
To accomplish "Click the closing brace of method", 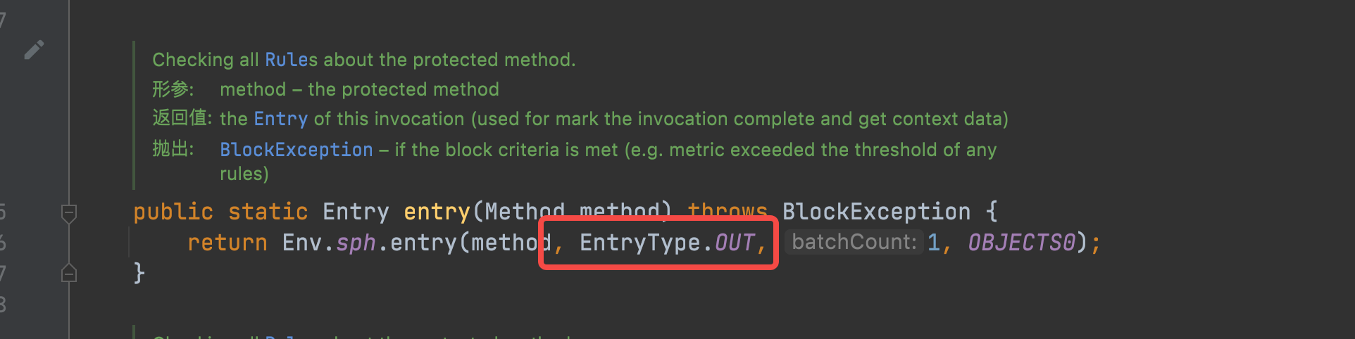I will 139,273.
